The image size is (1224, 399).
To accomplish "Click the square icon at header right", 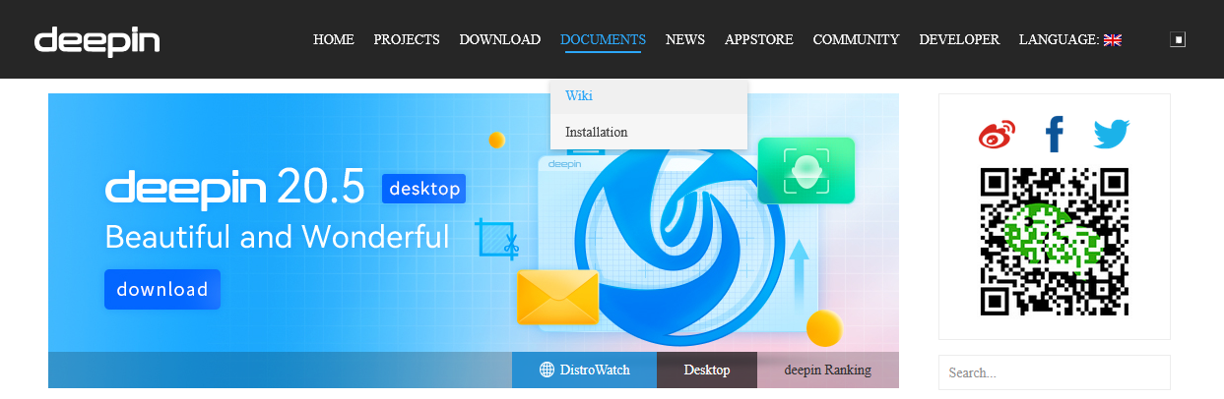I will coord(1177,39).
